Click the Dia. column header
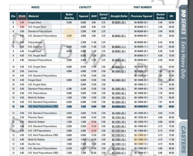193x156 pixels. point(13,16)
